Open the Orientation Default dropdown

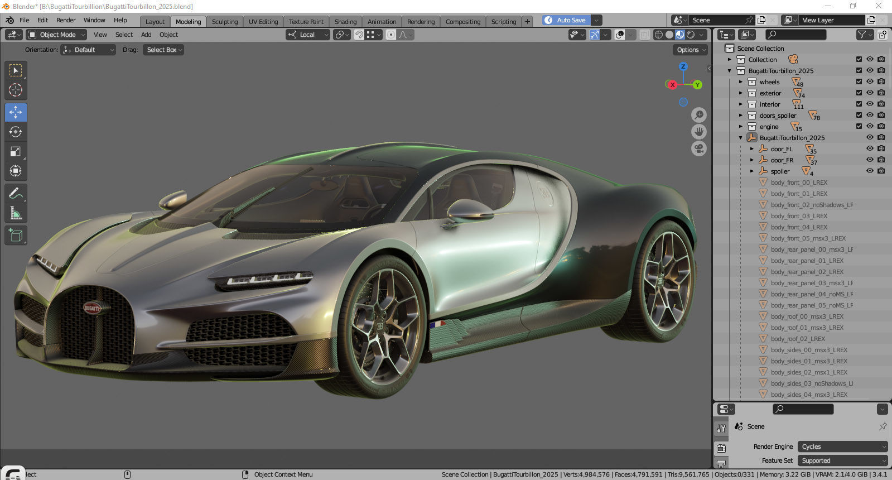[x=88, y=50]
